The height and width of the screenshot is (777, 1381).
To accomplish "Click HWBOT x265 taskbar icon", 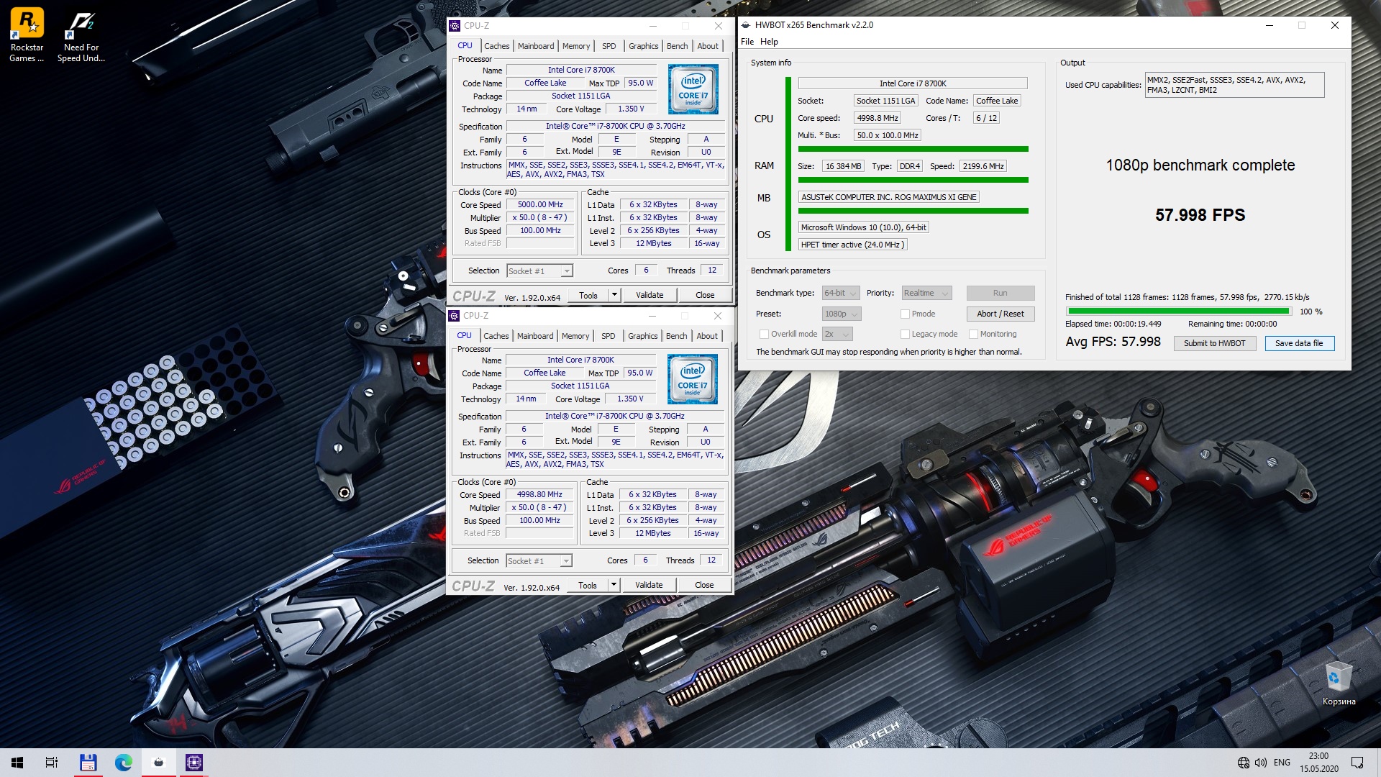I will click(x=159, y=763).
